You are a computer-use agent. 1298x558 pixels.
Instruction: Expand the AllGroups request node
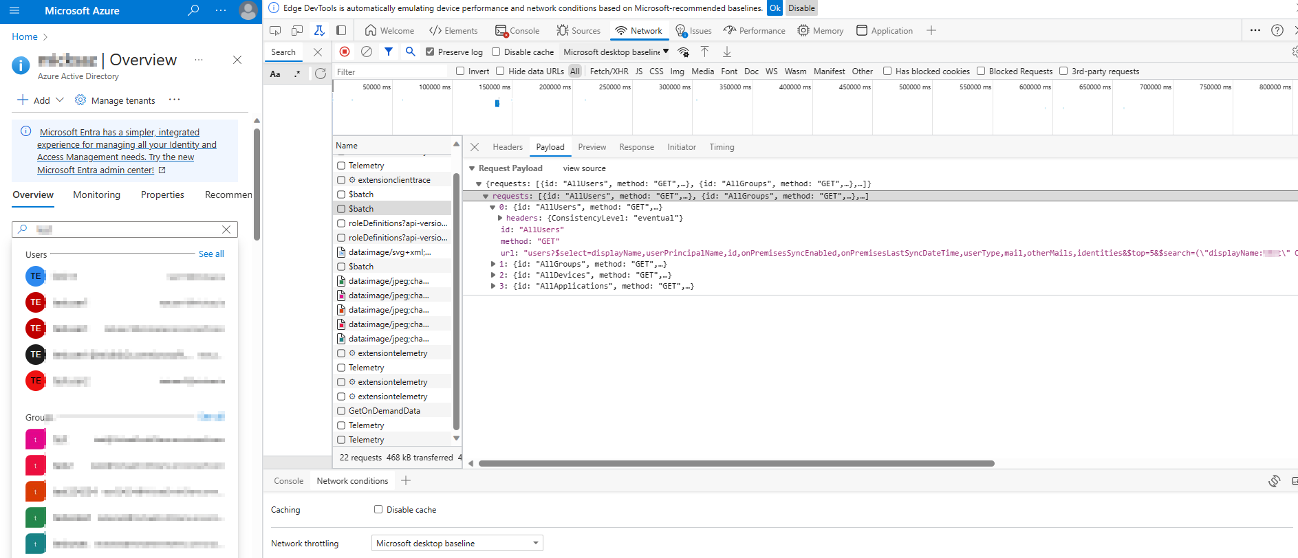point(493,264)
